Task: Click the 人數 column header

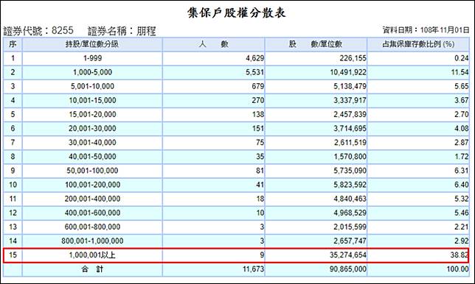Action: pos(214,44)
